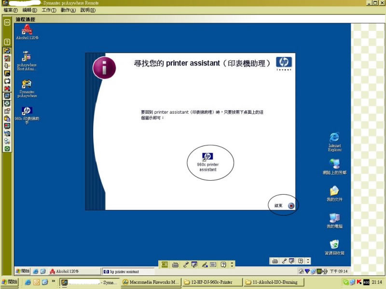Open the 編輯(E) menu

(x=29, y=10)
